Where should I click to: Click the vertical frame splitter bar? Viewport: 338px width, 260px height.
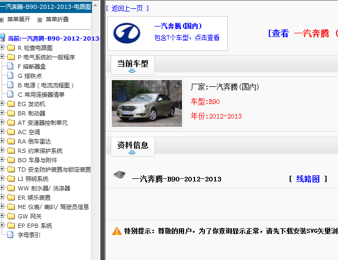(x=103, y=130)
